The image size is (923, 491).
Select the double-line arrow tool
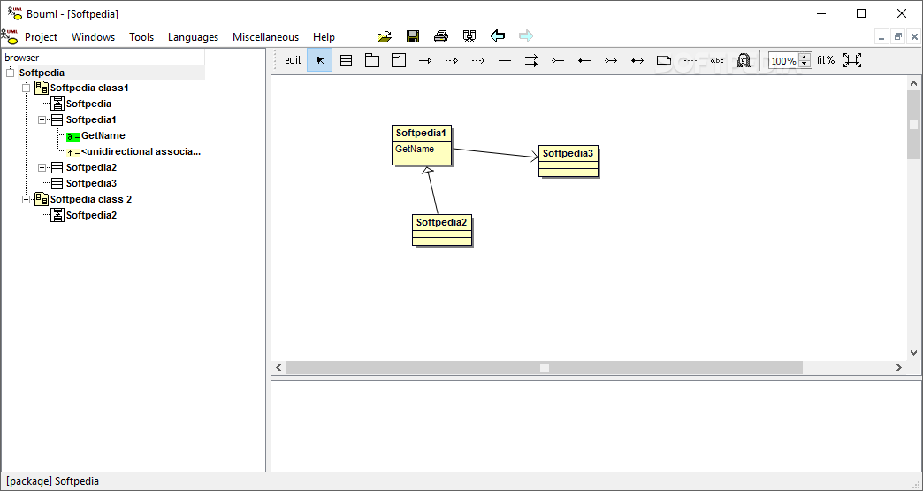point(531,60)
